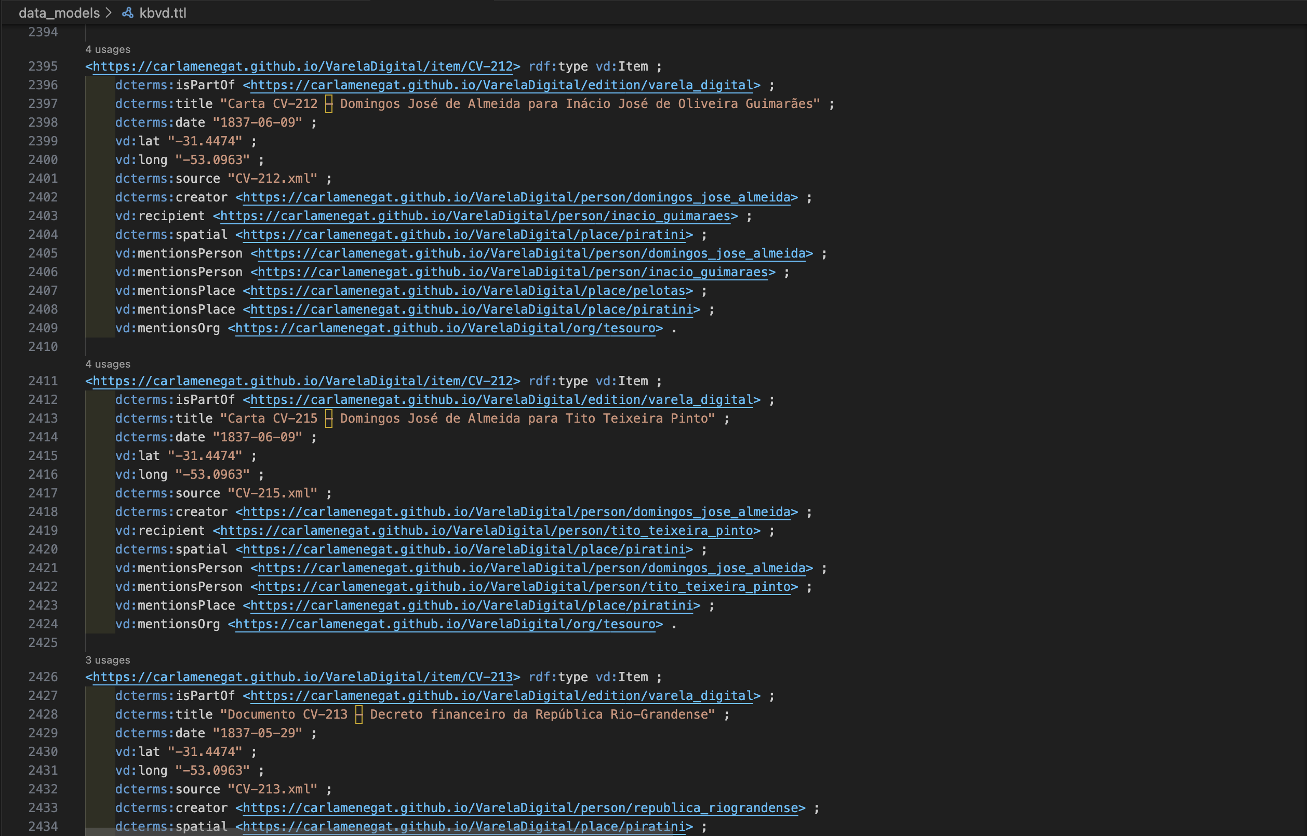Click the 4 usages hint on line 2411
This screenshot has height=836, width=1307.
[x=108, y=363]
